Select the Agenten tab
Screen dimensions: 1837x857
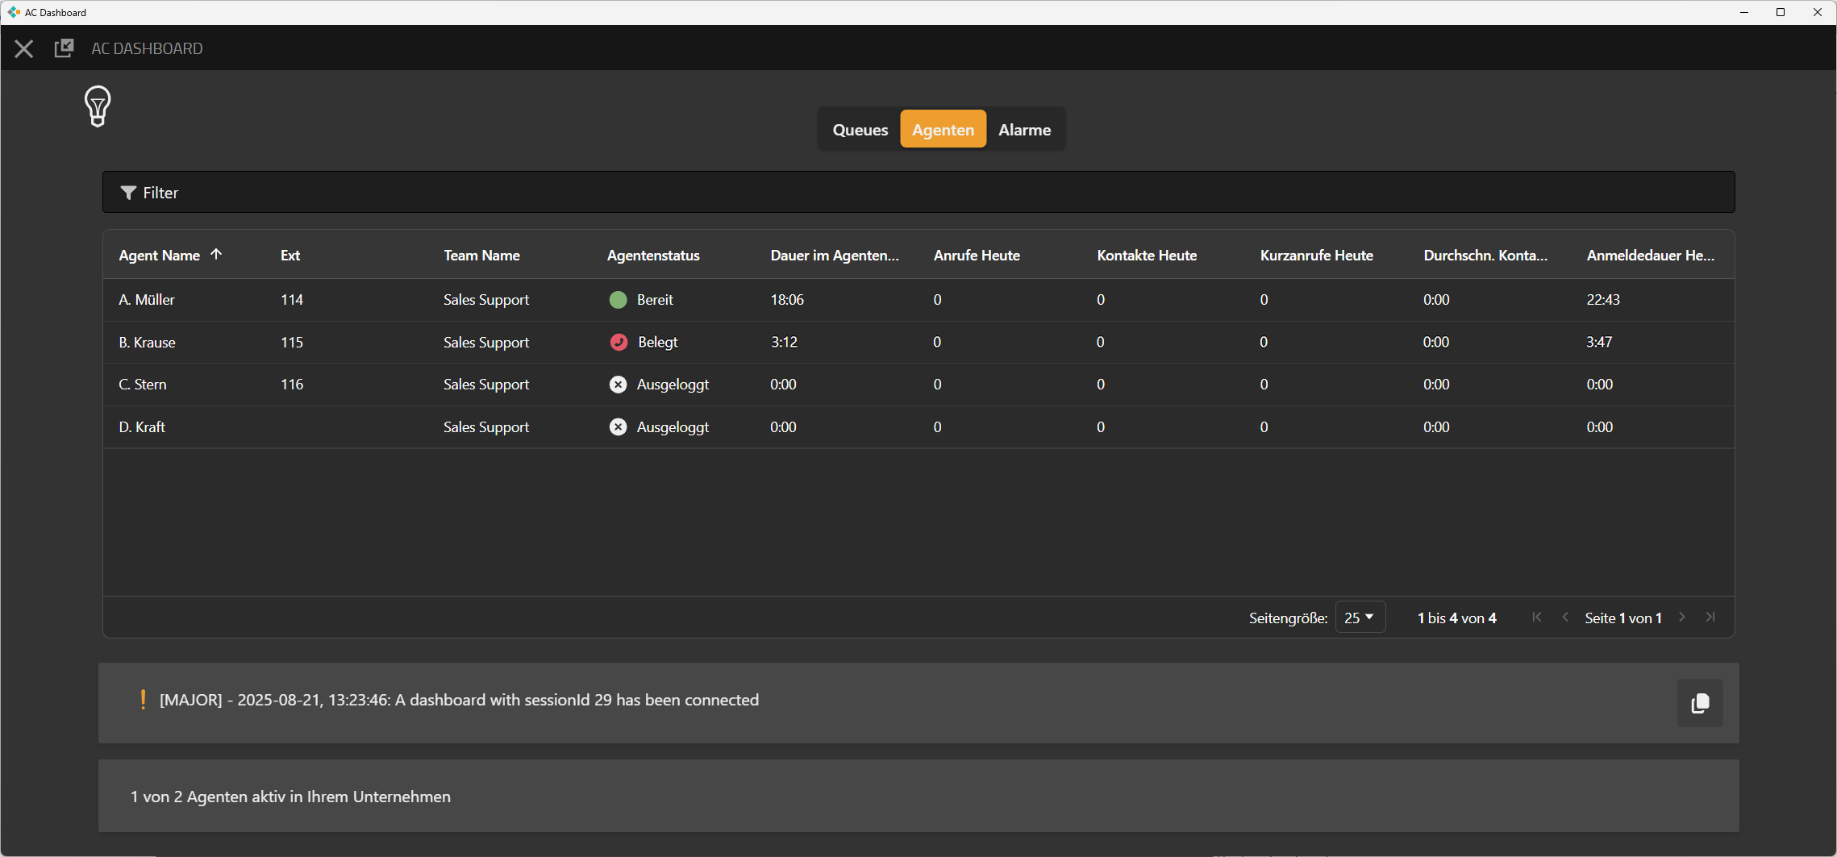943,130
